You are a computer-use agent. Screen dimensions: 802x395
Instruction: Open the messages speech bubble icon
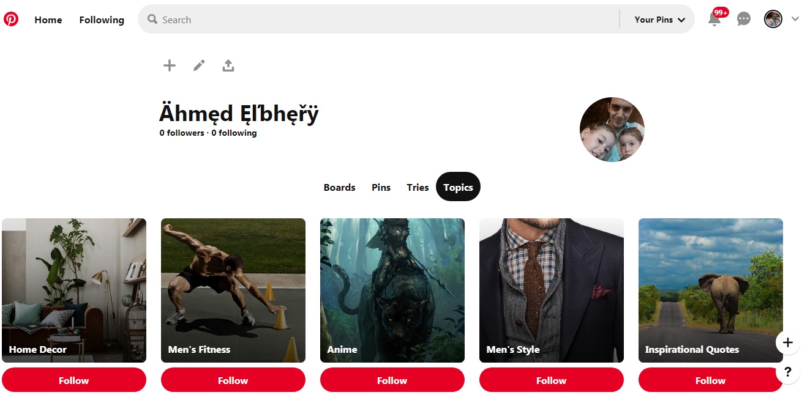click(744, 20)
